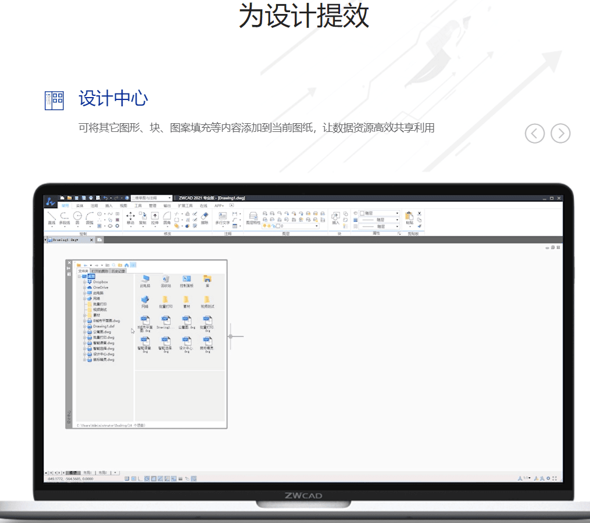Expand the Dropbox tree node

(85, 282)
